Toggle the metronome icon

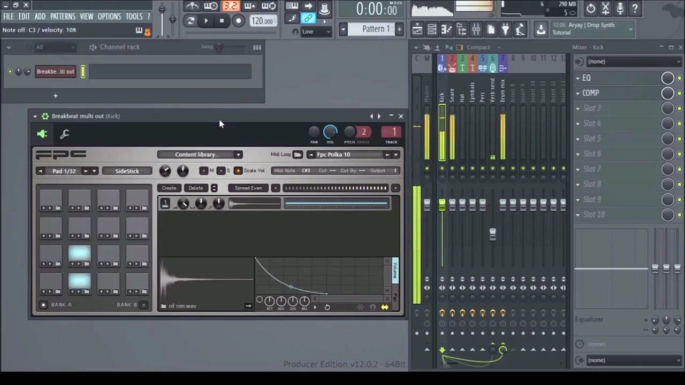pos(192,6)
